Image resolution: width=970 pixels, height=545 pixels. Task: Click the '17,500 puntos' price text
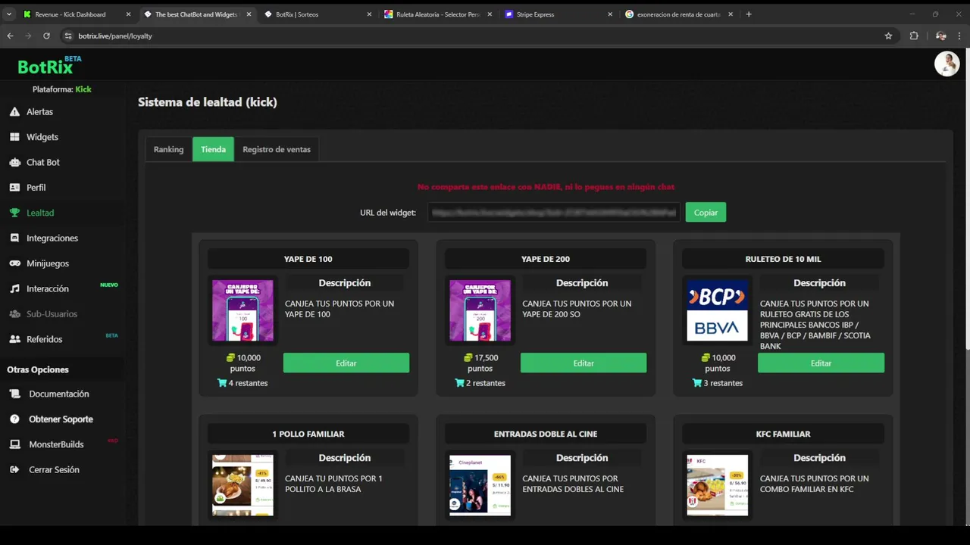[x=480, y=363]
